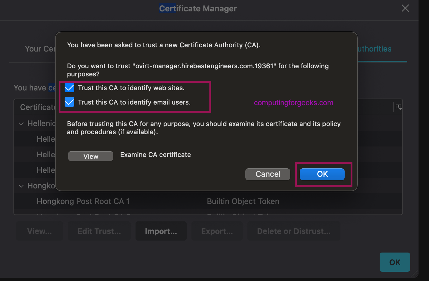The height and width of the screenshot is (281, 429).
Task: Click the View… button below the certificate list
Action: [x=39, y=231]
